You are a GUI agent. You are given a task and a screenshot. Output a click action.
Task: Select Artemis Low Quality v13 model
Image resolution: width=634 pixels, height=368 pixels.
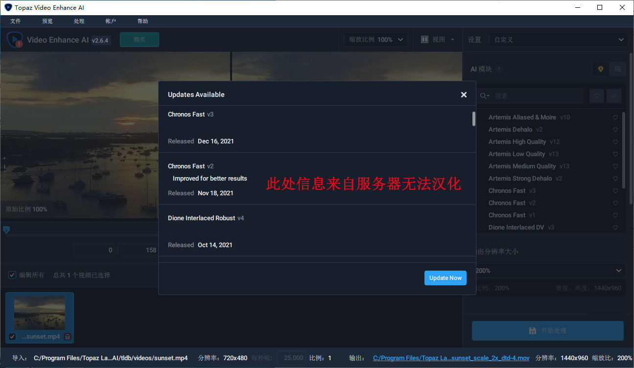523,154
